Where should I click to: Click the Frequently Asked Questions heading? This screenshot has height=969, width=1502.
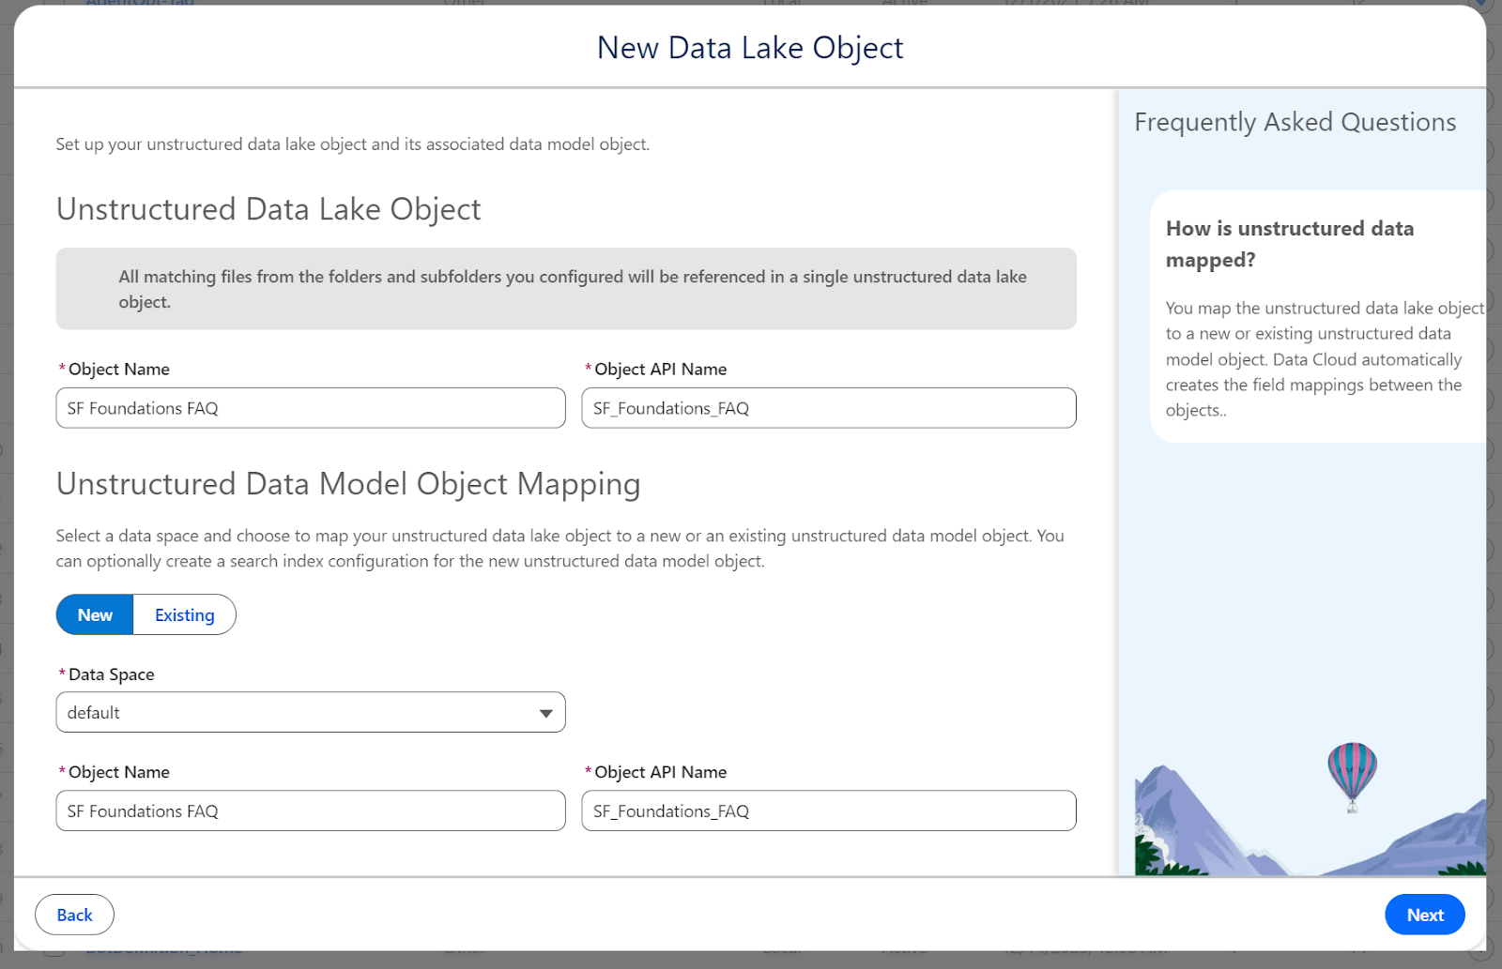(1295, 122)
